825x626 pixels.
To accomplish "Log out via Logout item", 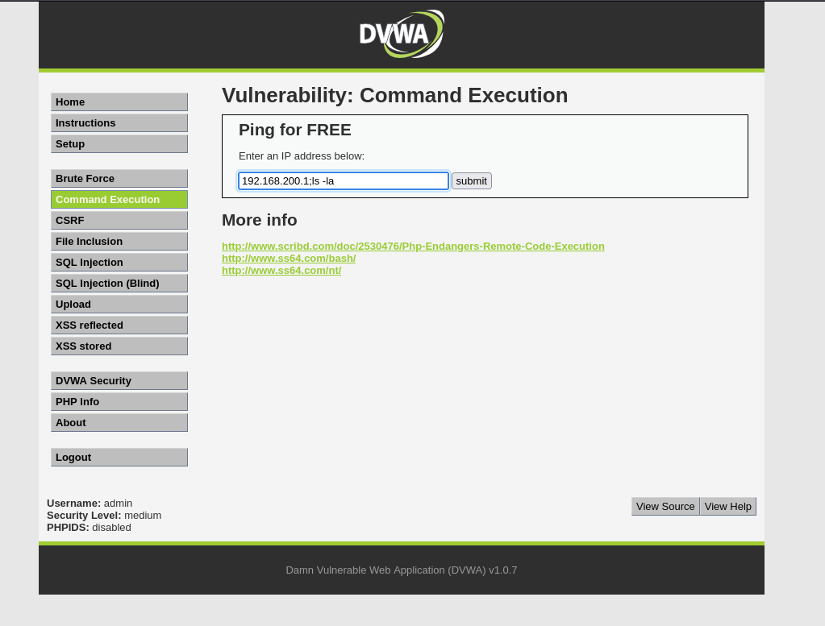I will coord(119,458).
